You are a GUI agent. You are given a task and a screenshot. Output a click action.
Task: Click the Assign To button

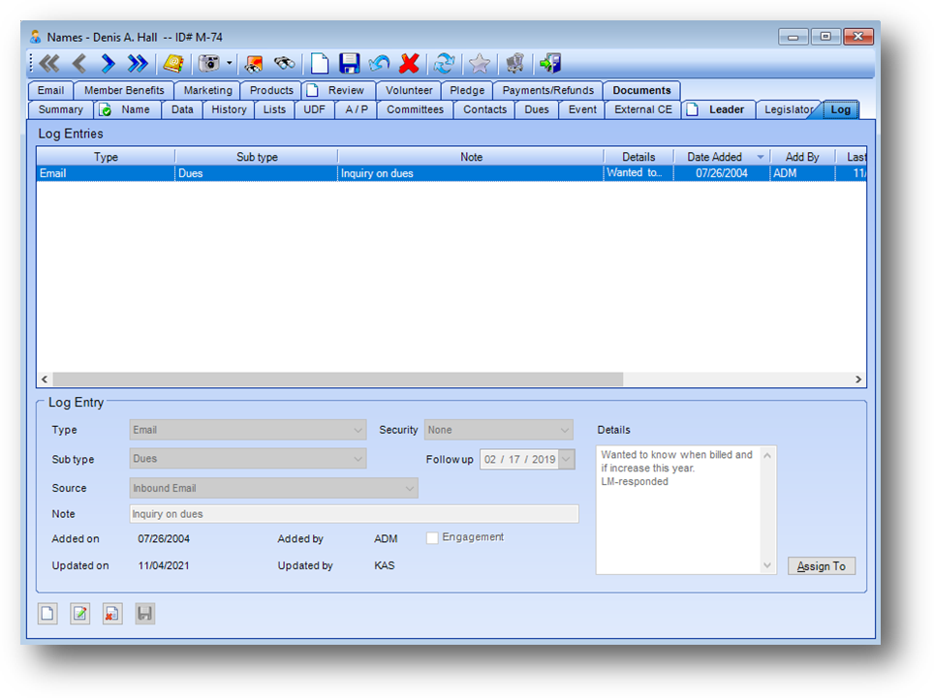pyautogui.click(x=822, y=566)
